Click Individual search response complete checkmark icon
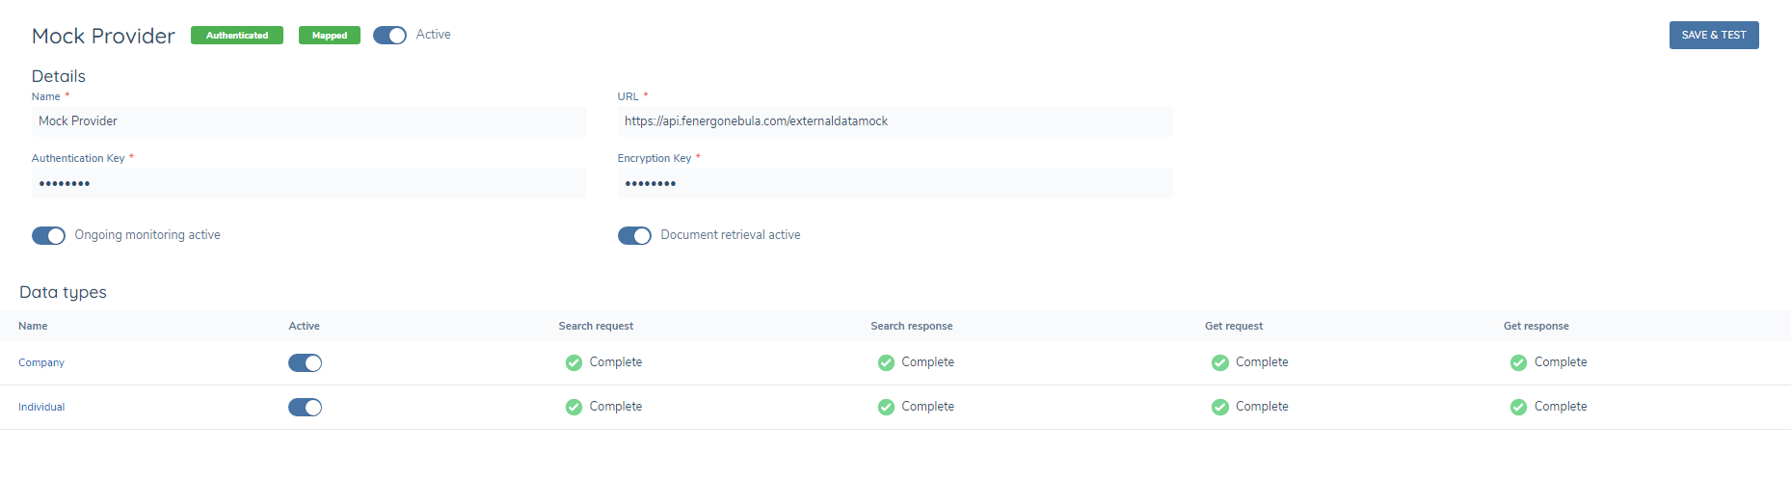 [886, 407]
